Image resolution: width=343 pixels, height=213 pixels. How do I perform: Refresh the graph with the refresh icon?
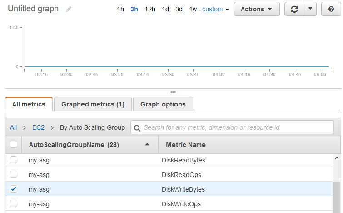pos(294,9)
